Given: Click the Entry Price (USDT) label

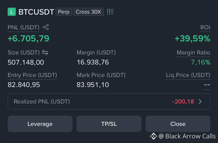Looking at the screenshot, I should [x=32, y=75].
